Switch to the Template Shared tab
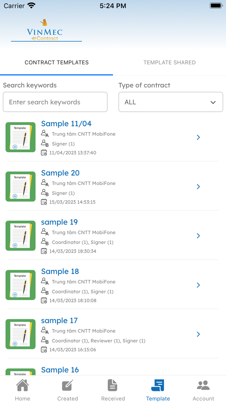 [x=169, y=63]
